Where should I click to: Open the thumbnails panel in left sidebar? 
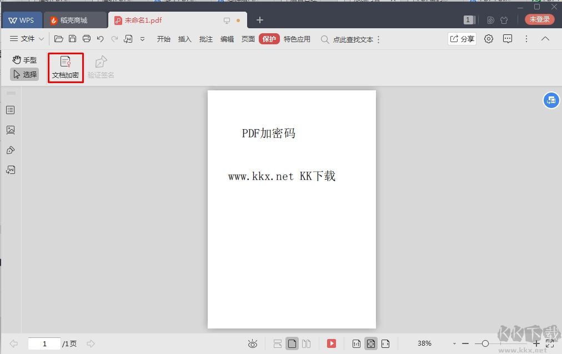(x=11, y=130)
